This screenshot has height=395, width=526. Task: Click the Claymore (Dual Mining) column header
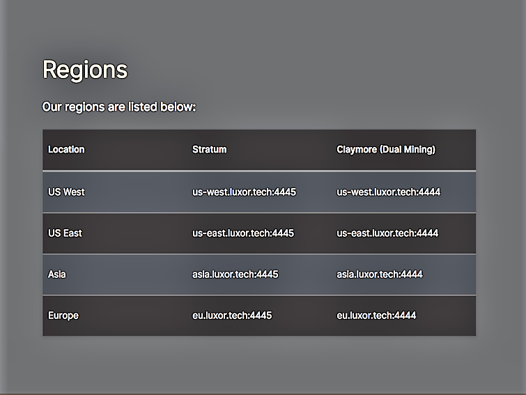[x=386, y=150]
